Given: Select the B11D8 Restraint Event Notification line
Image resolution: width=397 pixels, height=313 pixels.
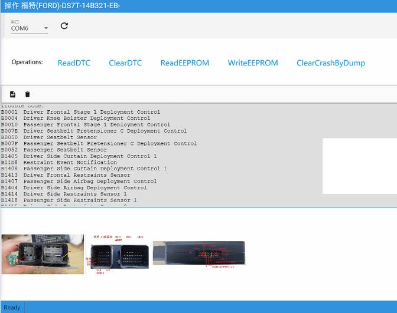Looking at the screenshot, I should pyautogui.click(x=59, y=163).
